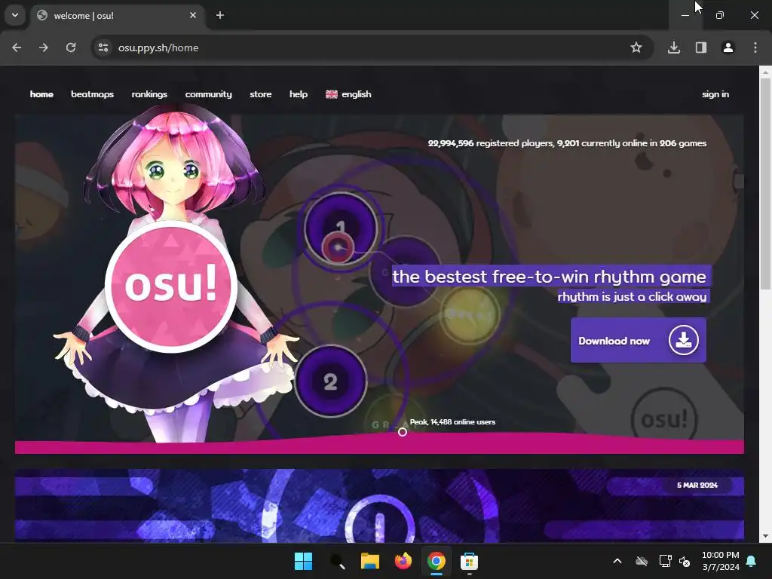
Task: Open the taskbar clock showing 10:00 PM
Action: [x=720, y=561]
